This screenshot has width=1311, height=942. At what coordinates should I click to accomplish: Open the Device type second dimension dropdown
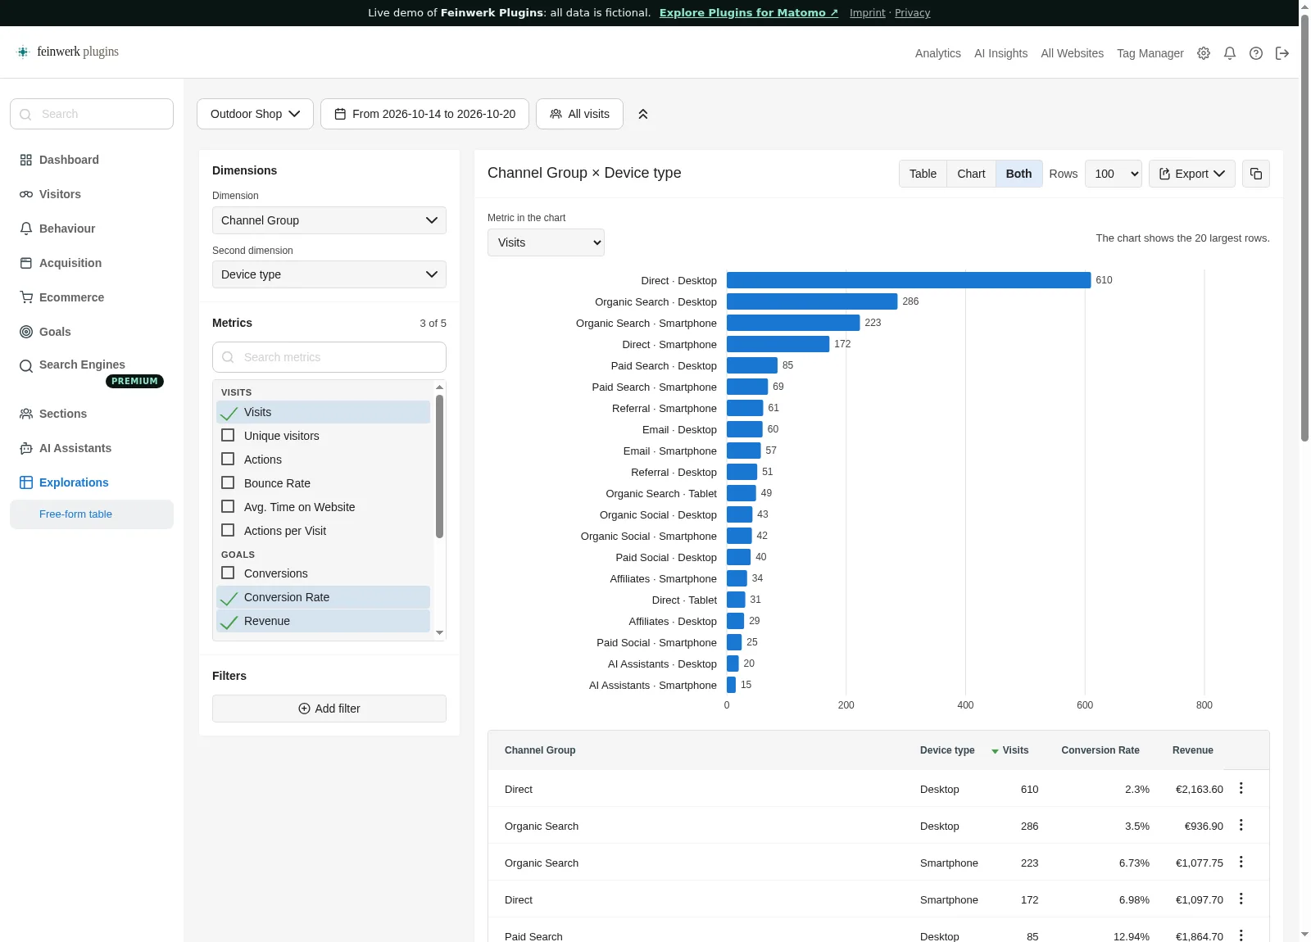329,274
